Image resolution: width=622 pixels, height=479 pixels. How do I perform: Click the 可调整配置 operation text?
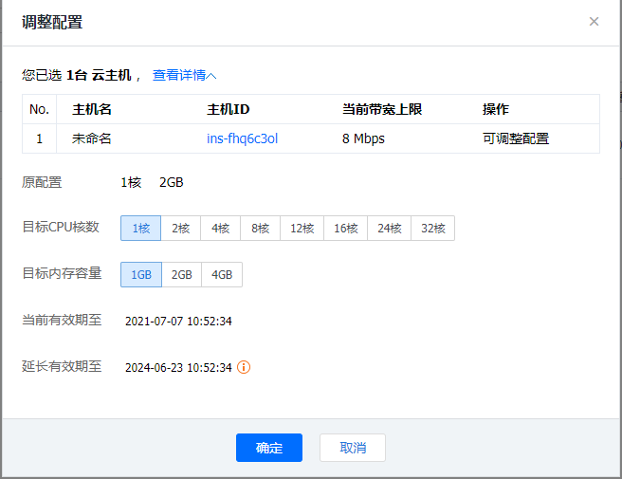click(516, 138)
